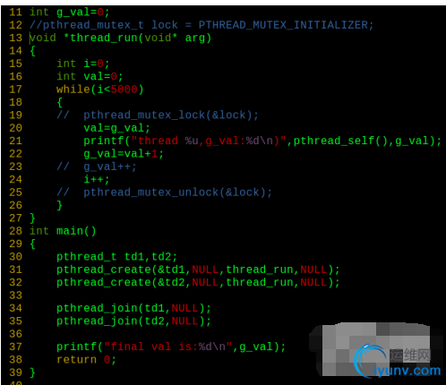Click line number 17 in the gutter
The image size is (446, 385).
(16, 90)
